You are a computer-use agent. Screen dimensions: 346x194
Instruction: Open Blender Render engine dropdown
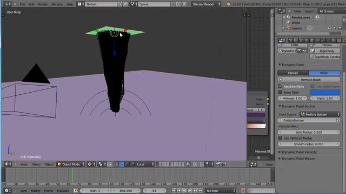tap(206, 4)
